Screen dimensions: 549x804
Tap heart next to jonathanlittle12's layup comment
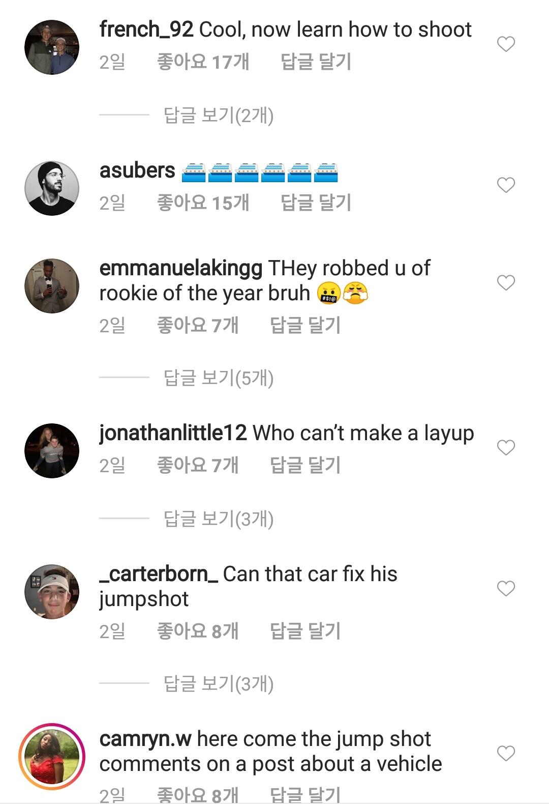506,448
